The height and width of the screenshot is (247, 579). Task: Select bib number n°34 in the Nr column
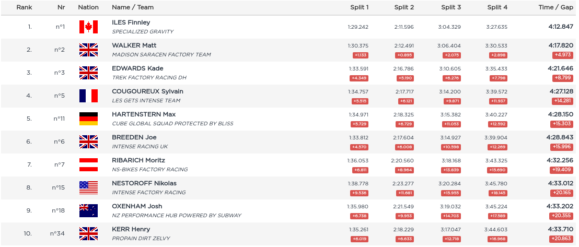pyautogui.click(x=57, y=233)
